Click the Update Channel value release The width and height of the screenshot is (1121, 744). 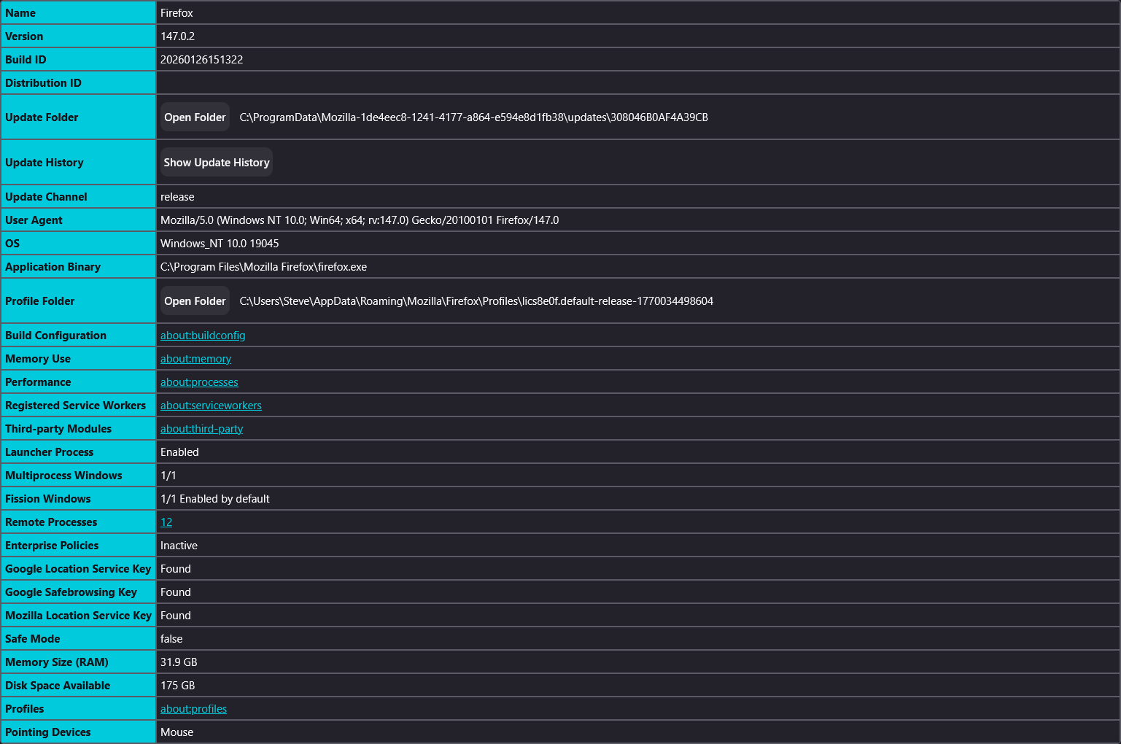(177, 197)
